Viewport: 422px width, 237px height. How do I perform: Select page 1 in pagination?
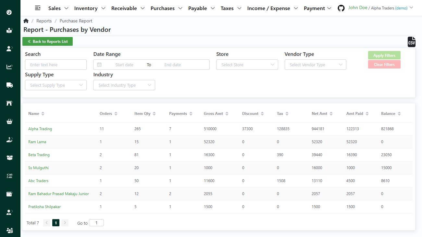pos(56,223)
